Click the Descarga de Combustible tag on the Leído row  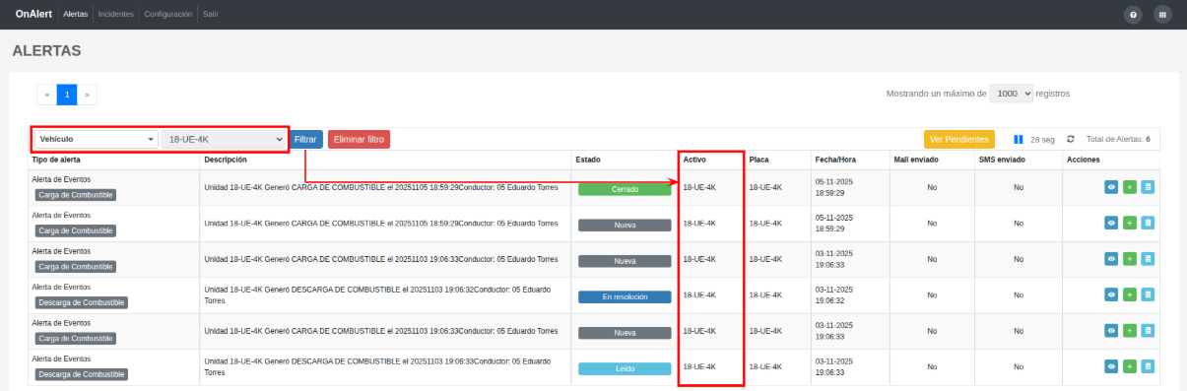[x=82, y=374]
